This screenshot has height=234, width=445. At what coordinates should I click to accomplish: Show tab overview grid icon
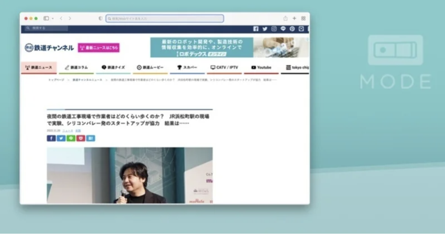pyautogui.click(x=303, y=18)
